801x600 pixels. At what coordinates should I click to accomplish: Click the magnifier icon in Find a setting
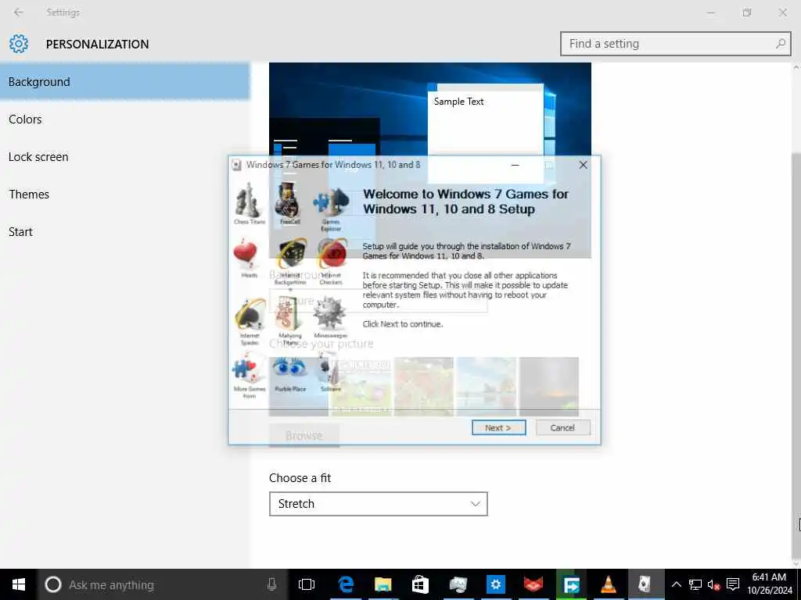(x=780, y=44)
